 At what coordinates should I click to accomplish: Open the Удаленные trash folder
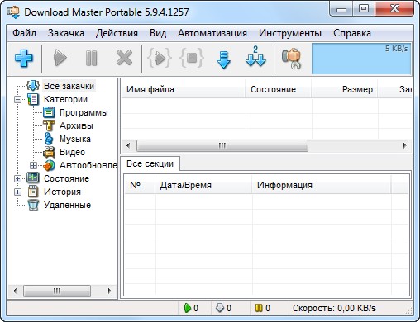coord(67,205)
